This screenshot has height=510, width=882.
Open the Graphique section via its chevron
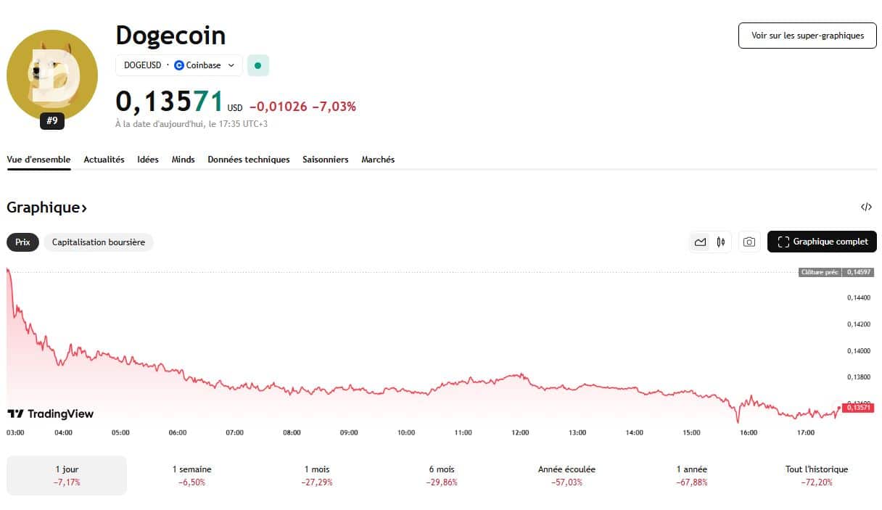click(x=83, y=207)
